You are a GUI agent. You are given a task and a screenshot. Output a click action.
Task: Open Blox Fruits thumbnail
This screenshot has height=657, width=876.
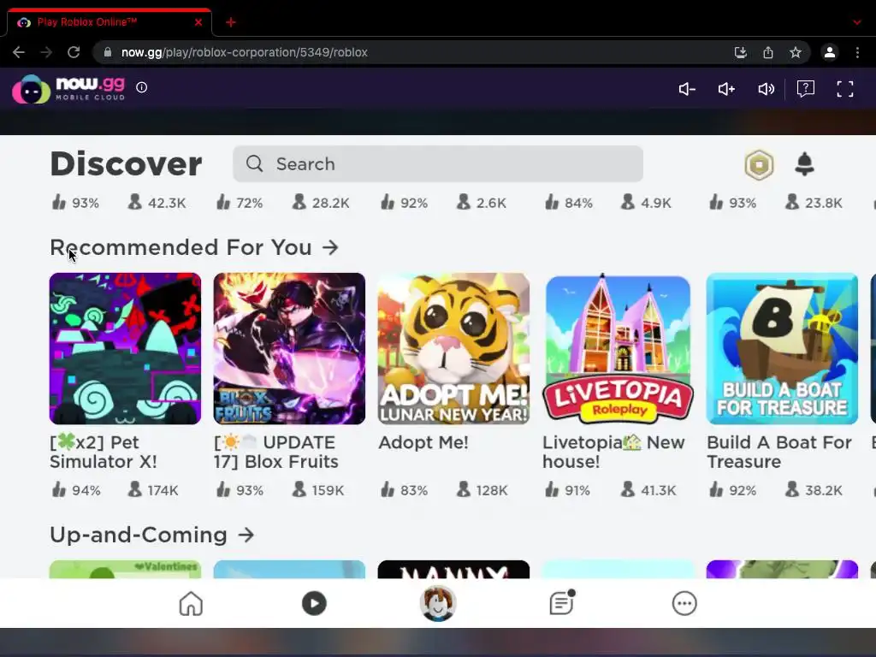click(289, 349)
